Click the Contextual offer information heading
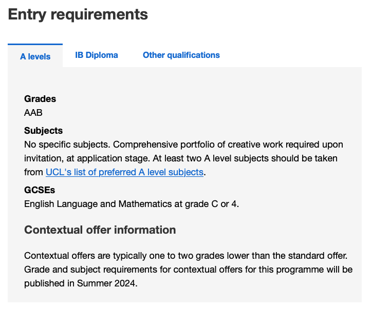Viewport: 372px width, 310px height. tap(100, 230)
